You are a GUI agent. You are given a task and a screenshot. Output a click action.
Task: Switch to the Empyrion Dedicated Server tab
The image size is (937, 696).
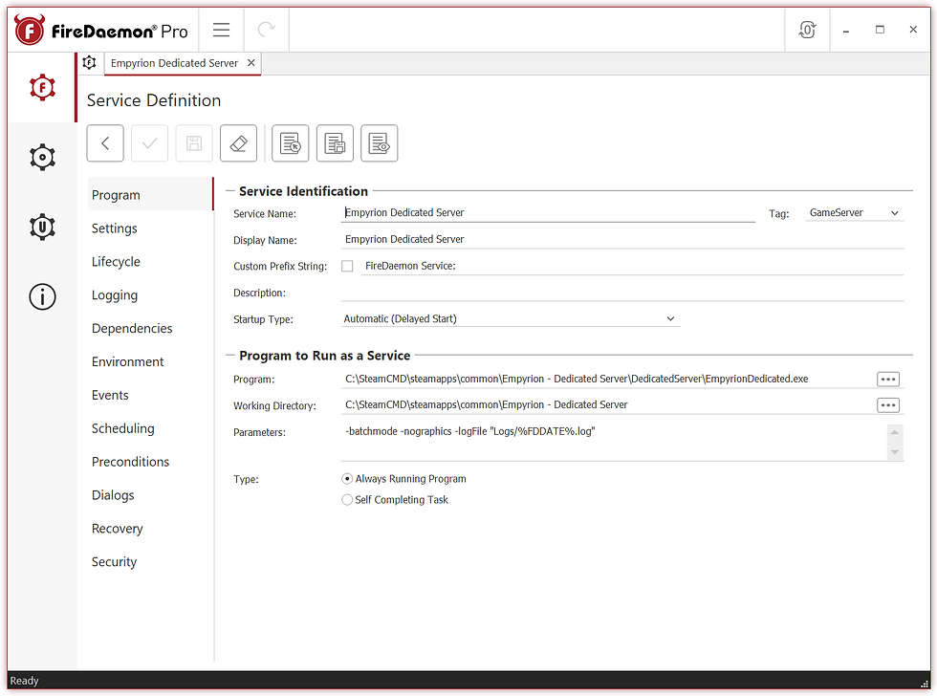click(x=175, y=63)
